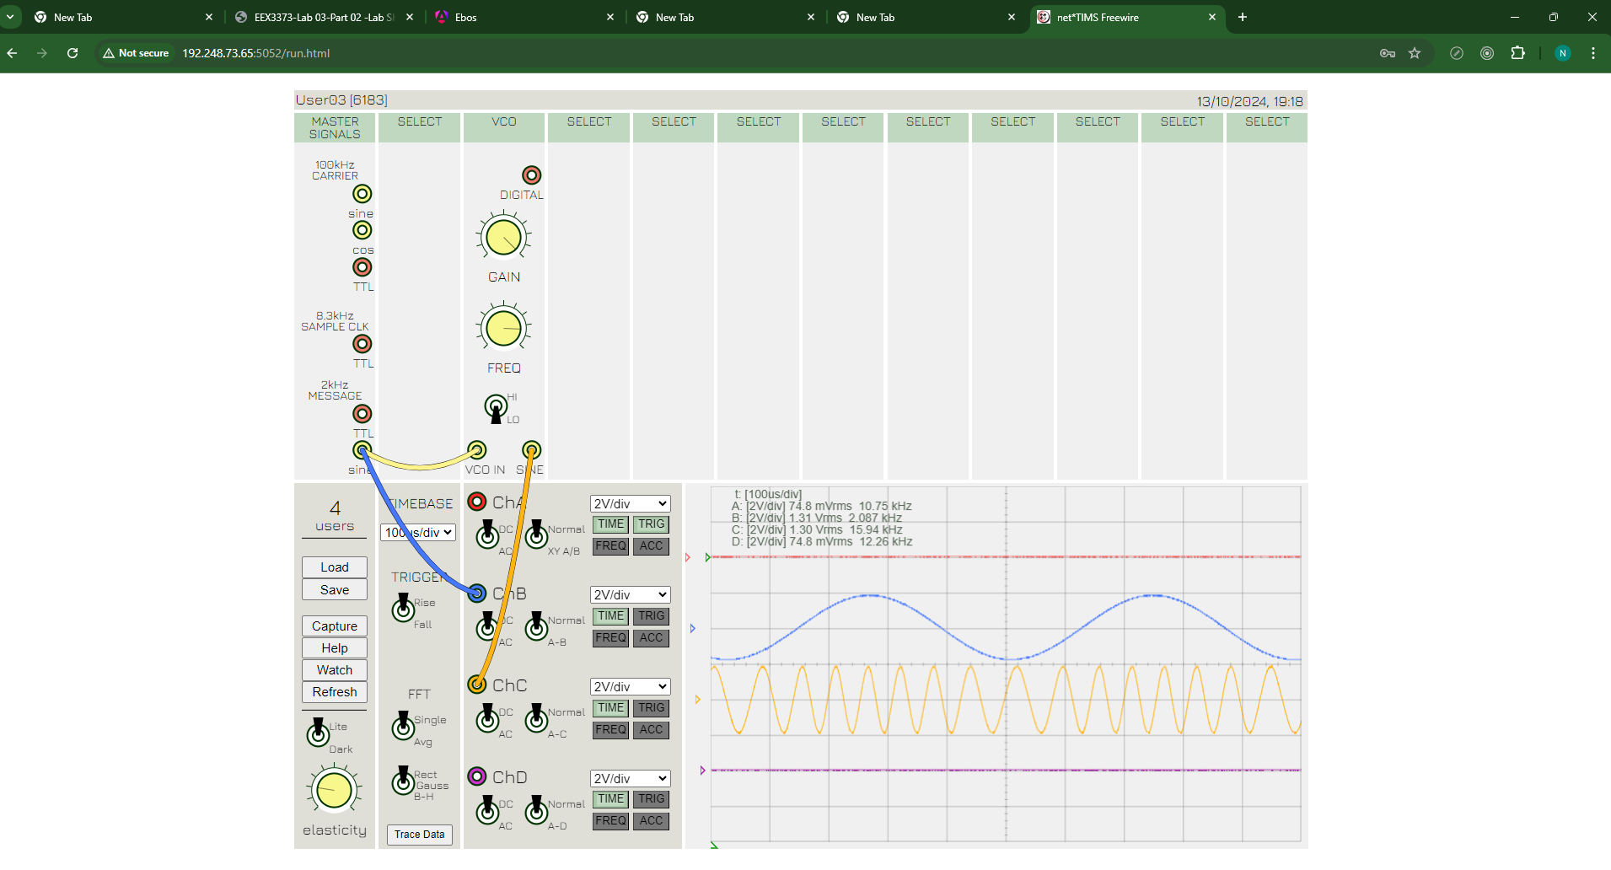Open ChD 2V/div scale dropdown
Image resolution: width=1611 pixels, height=870 pixels.
631,778
